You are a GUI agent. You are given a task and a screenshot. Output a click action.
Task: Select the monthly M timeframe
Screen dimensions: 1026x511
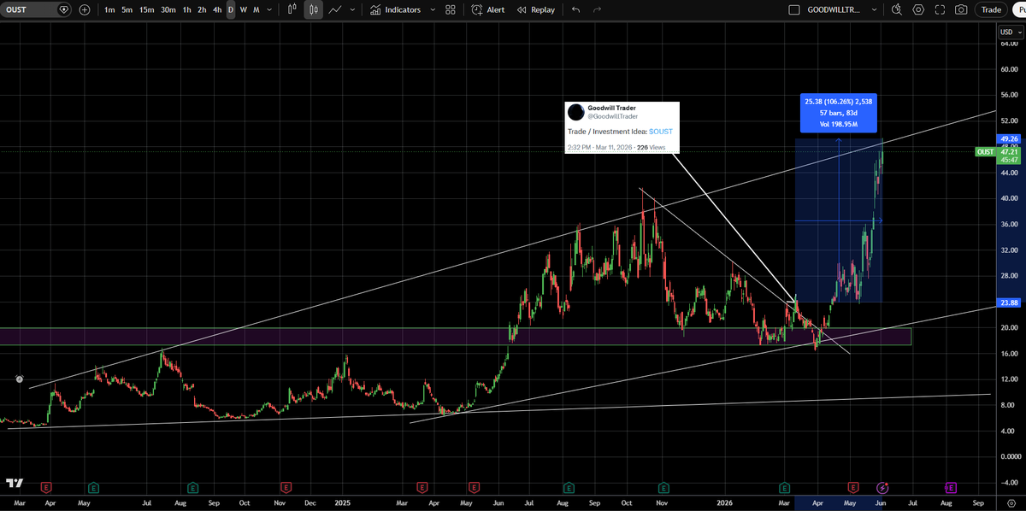point(256,10)
